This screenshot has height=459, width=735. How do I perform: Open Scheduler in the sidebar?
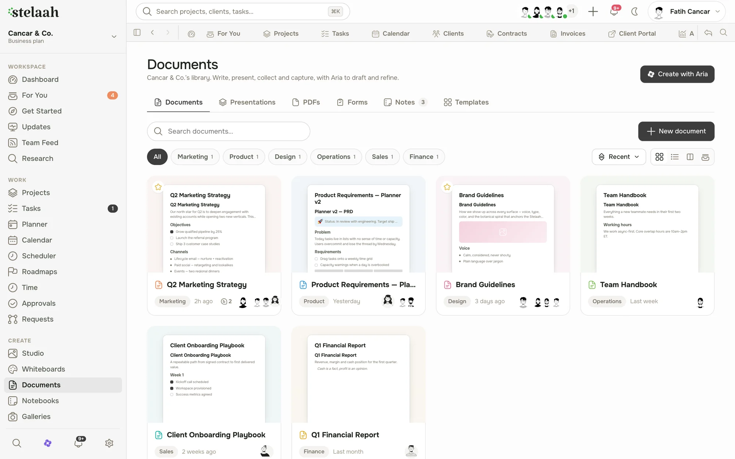tap(63, 256)
